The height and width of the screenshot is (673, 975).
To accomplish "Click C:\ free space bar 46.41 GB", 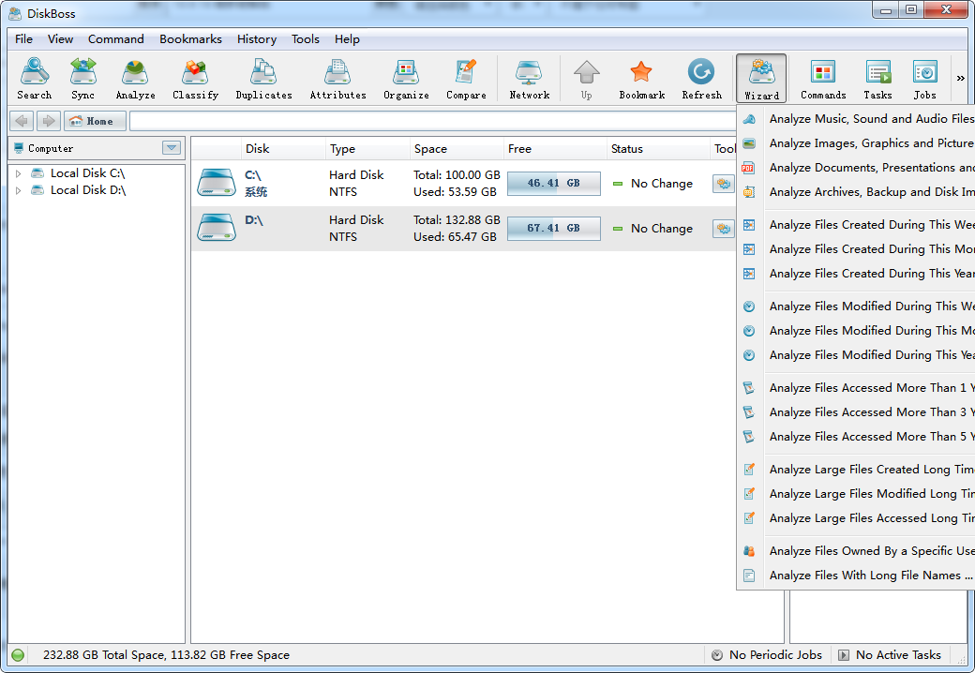I will [553, 184].
